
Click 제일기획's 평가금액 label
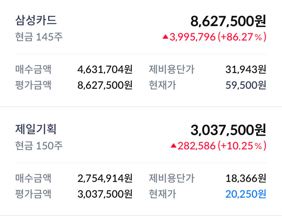point(33,194)
